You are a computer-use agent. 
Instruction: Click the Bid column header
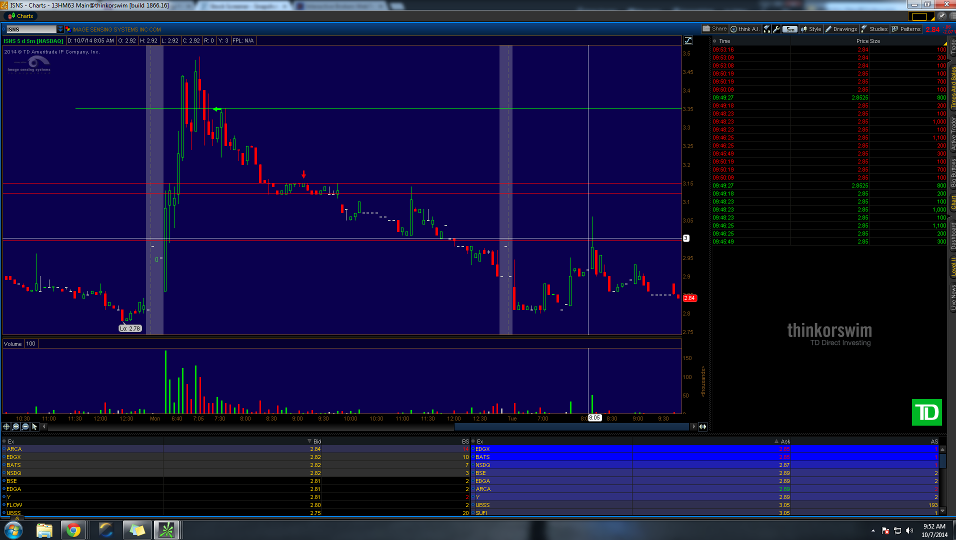point(317,441)
